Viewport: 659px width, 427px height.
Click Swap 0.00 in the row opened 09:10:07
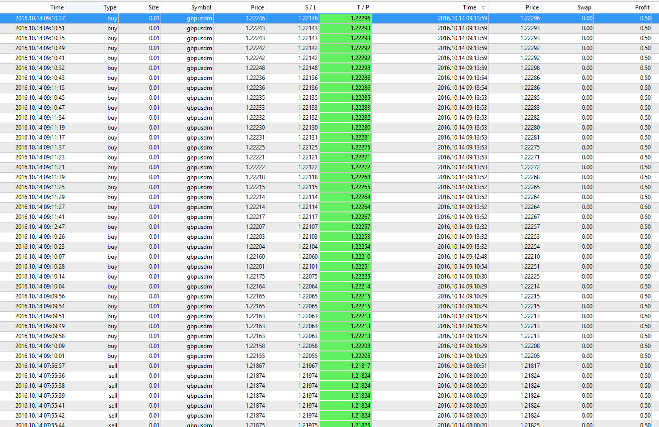[587, 257]
